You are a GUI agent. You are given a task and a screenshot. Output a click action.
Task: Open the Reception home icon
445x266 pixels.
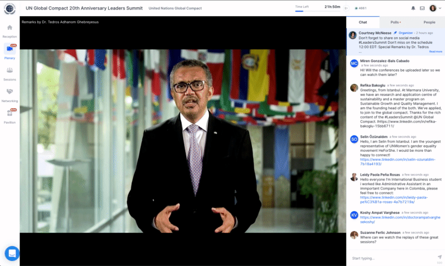(x=9, y=30)
